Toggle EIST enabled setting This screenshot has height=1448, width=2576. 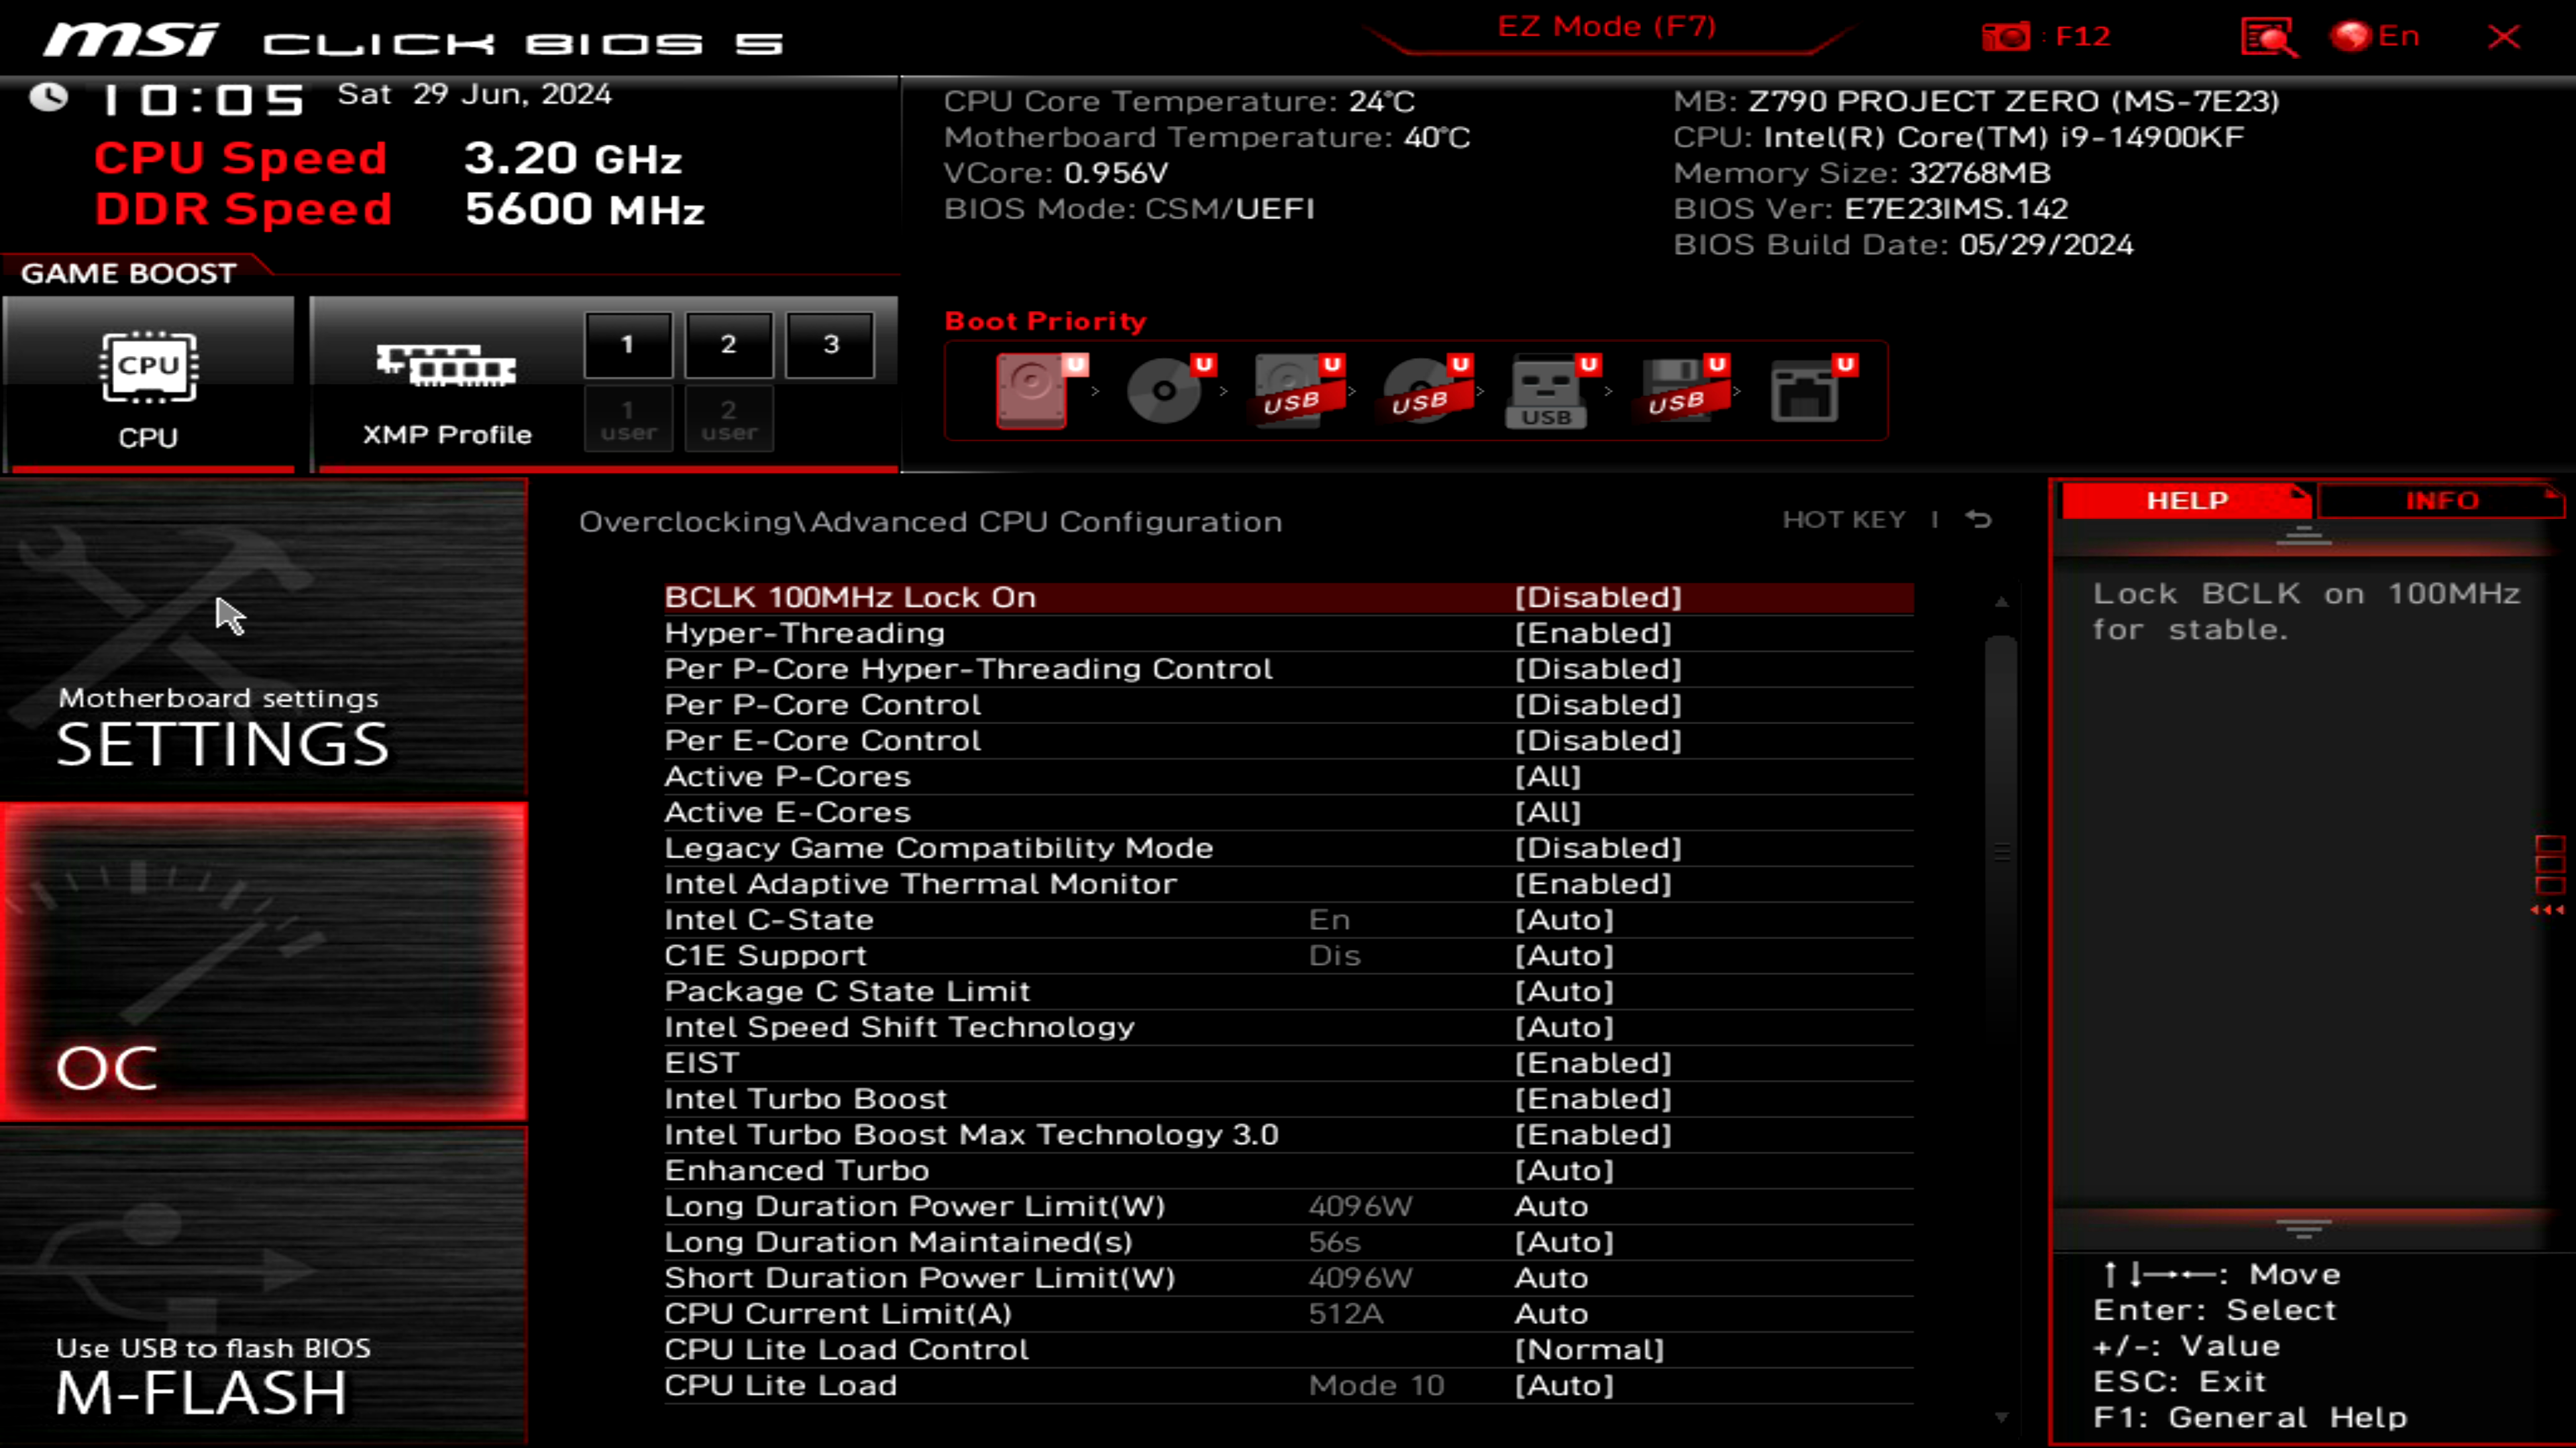(x=1594, y=1063)
